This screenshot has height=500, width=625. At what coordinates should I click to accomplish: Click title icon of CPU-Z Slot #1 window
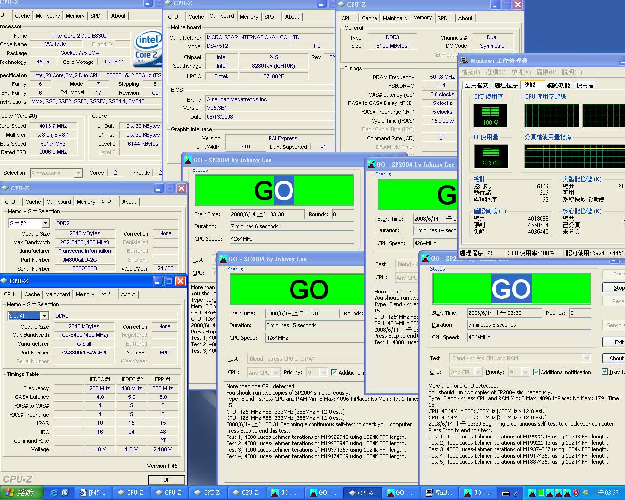point(4,281)
